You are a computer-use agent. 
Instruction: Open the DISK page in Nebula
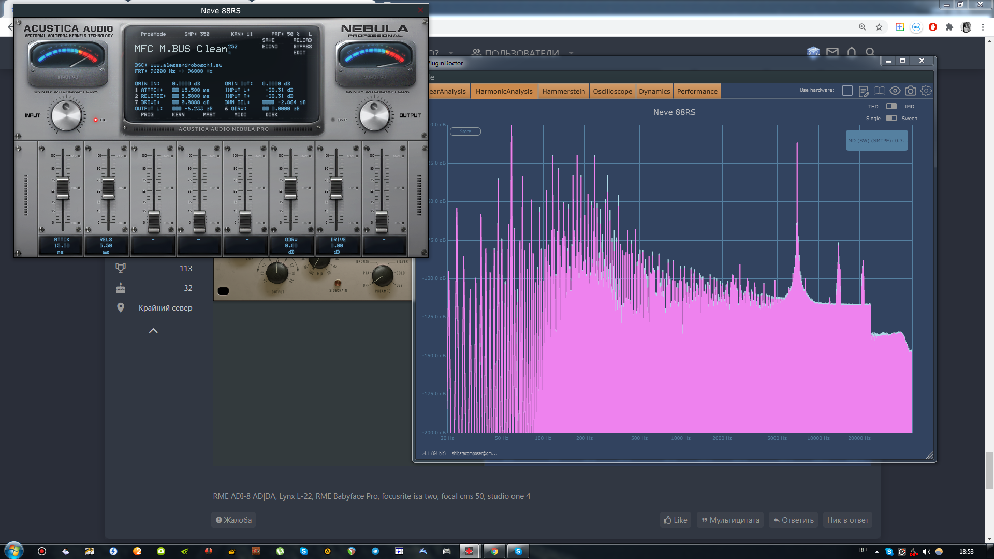click(x=271, y=115)
